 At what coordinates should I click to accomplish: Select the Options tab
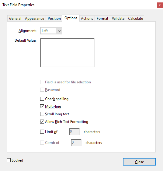pyautogui.click(x=71, y=18)
